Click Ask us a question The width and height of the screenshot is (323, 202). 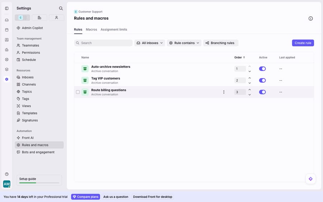tap(116, 197)
